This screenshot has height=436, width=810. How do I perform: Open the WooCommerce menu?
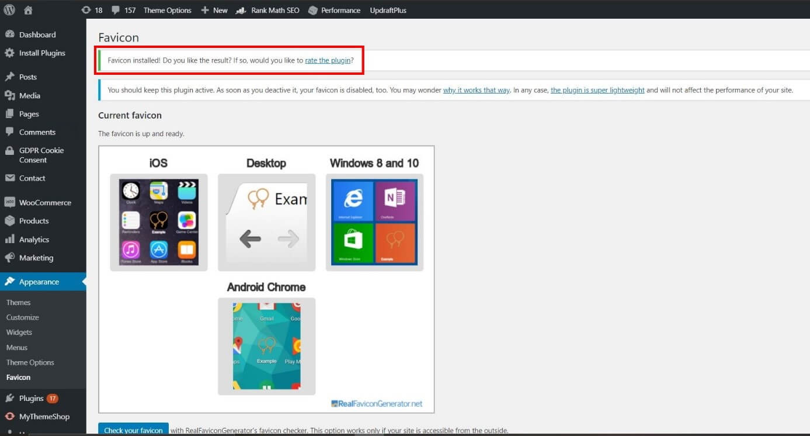pyautogui.click(x=44, y=203)
